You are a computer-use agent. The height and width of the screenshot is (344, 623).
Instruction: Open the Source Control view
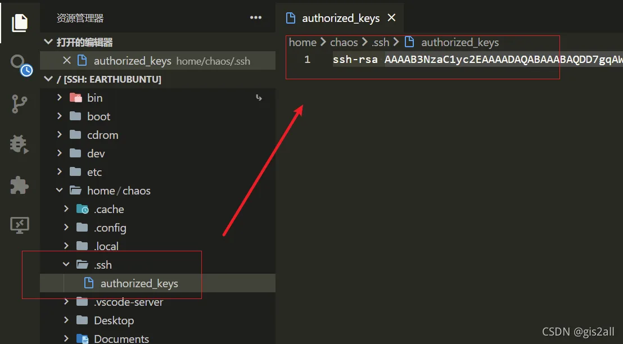[x=20, y=104]
